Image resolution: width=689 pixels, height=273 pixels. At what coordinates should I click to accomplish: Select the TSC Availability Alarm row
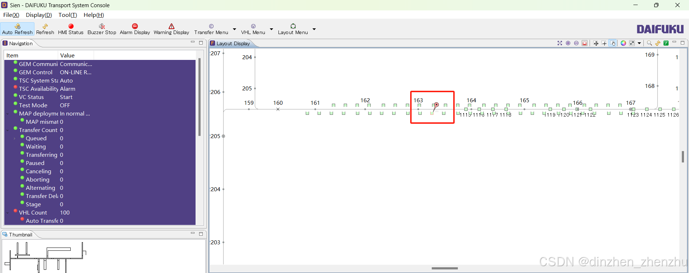pyautogui.click(x=100, y=89)
